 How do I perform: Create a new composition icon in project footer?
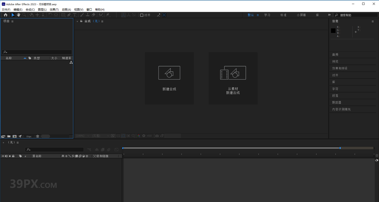tap(14, 136)
